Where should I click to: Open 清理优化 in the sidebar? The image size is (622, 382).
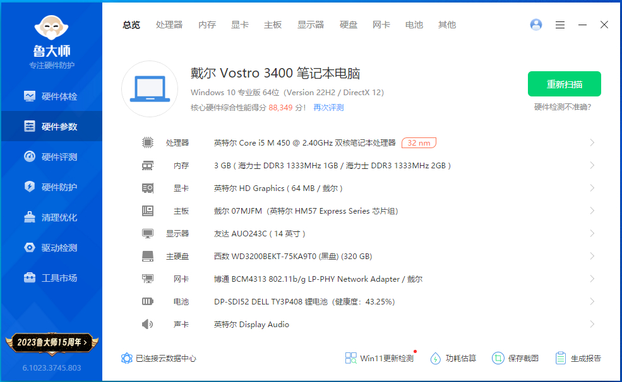click(52, 217)
